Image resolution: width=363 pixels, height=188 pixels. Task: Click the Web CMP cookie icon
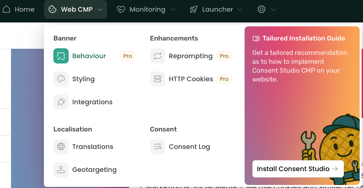(52, 9)
